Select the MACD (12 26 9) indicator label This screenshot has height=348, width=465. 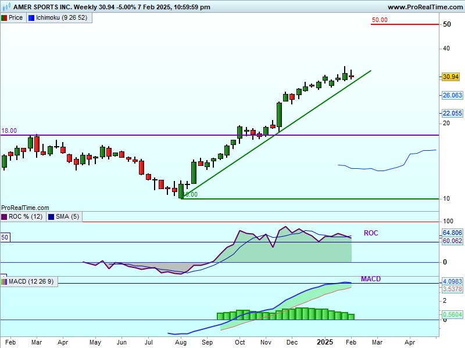point(33,282)
